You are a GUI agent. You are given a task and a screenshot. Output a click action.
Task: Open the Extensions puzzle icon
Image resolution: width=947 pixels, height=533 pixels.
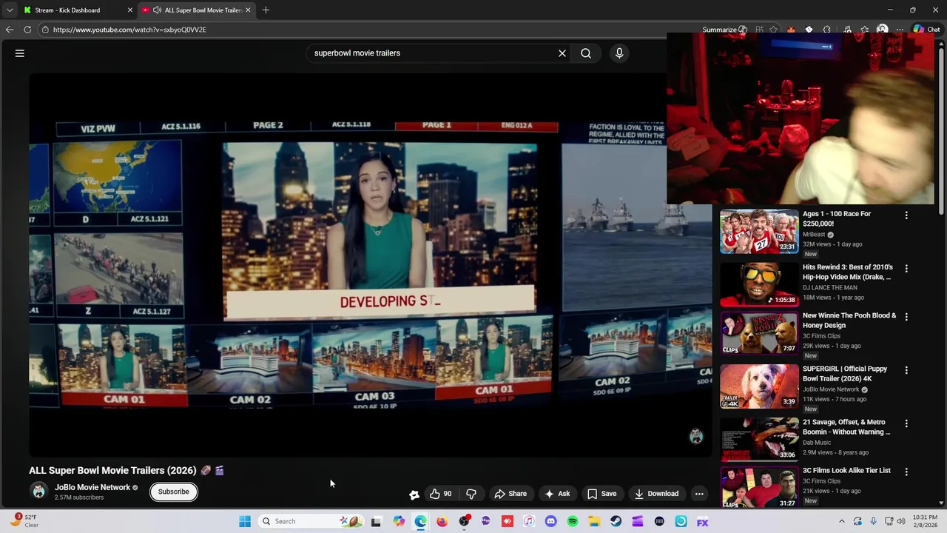[826, 30]
